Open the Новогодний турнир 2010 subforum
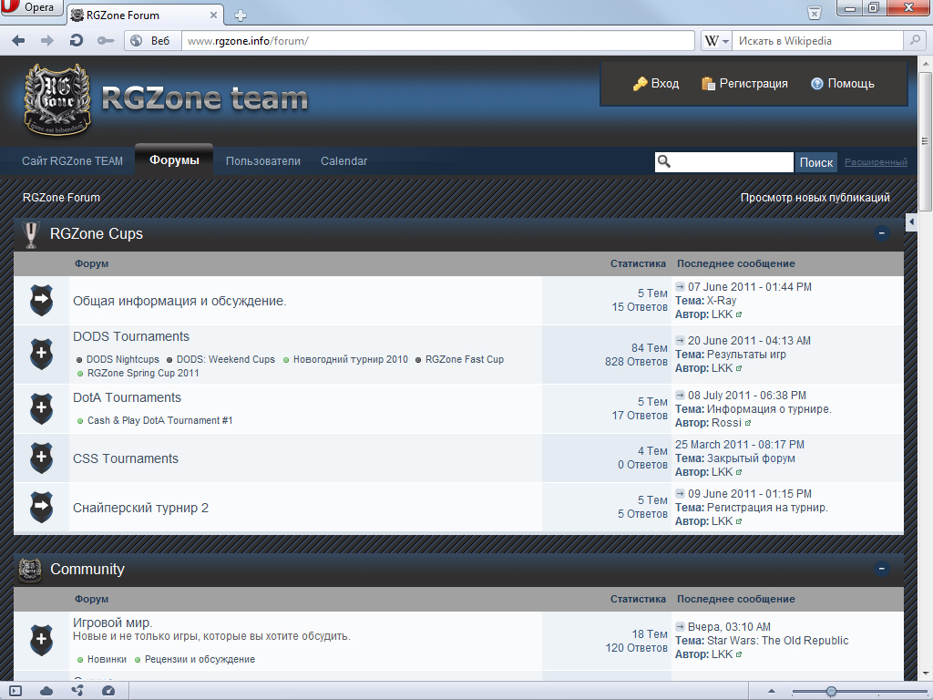This screenshot has width=933, height=700. 351,359
